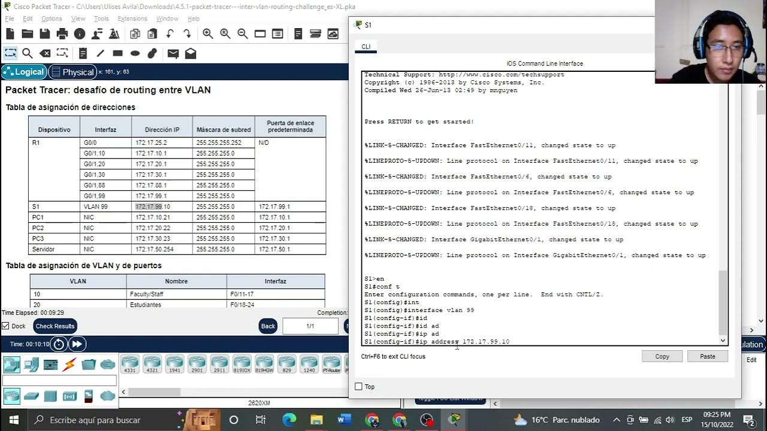Open the File menu
The height and width of the screenshot is (431, 767).
click(10, 19)
